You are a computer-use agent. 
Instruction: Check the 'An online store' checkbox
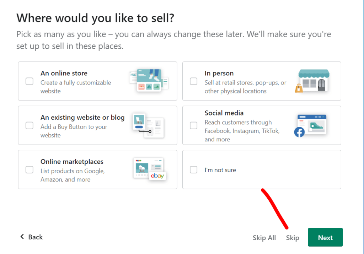coord(29,81)
